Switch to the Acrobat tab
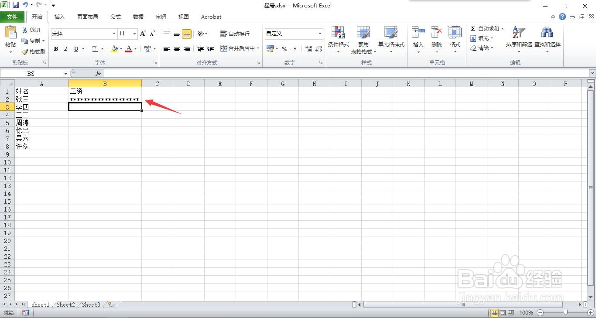The height and width of the screenshot is (318, 596). tap(211, 17)
